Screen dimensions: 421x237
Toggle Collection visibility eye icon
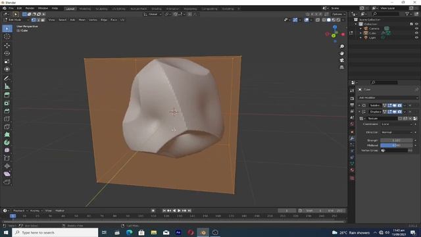(x=416, y=24)
